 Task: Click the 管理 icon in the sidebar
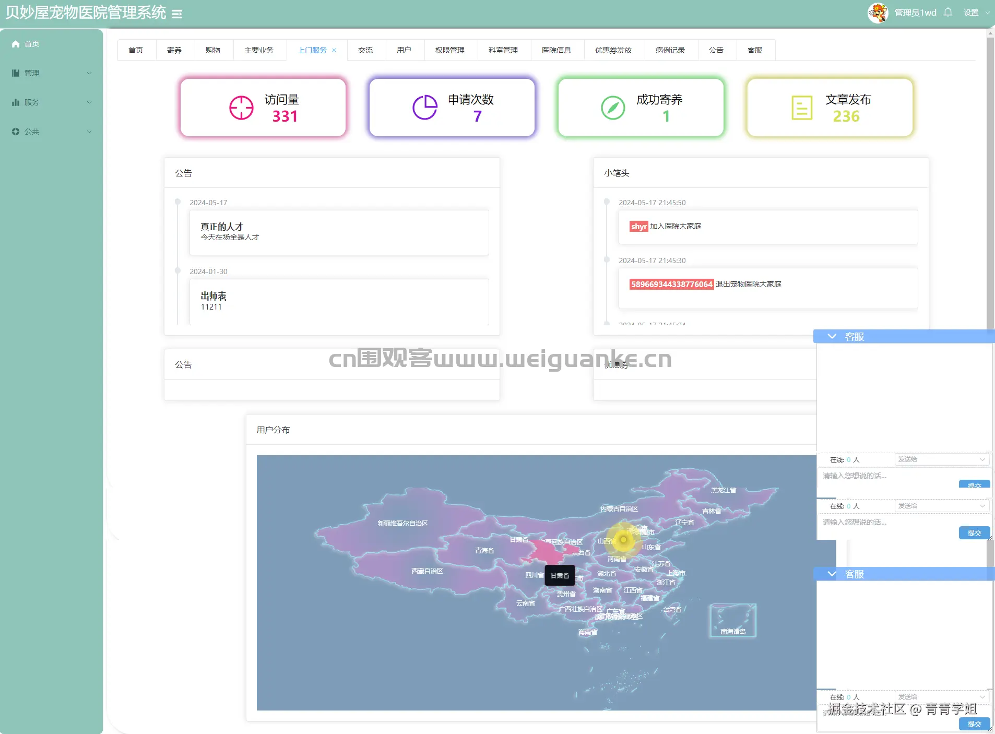[16, 73]
